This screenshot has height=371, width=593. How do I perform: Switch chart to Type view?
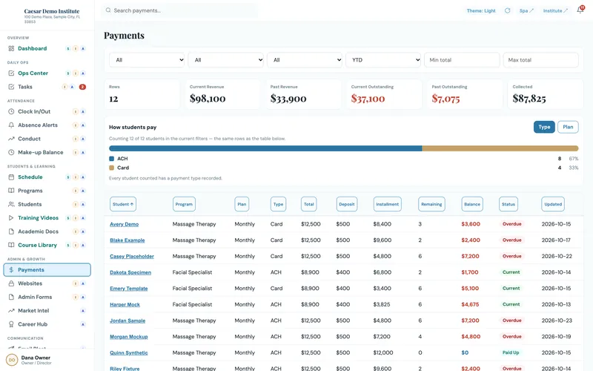544,127
